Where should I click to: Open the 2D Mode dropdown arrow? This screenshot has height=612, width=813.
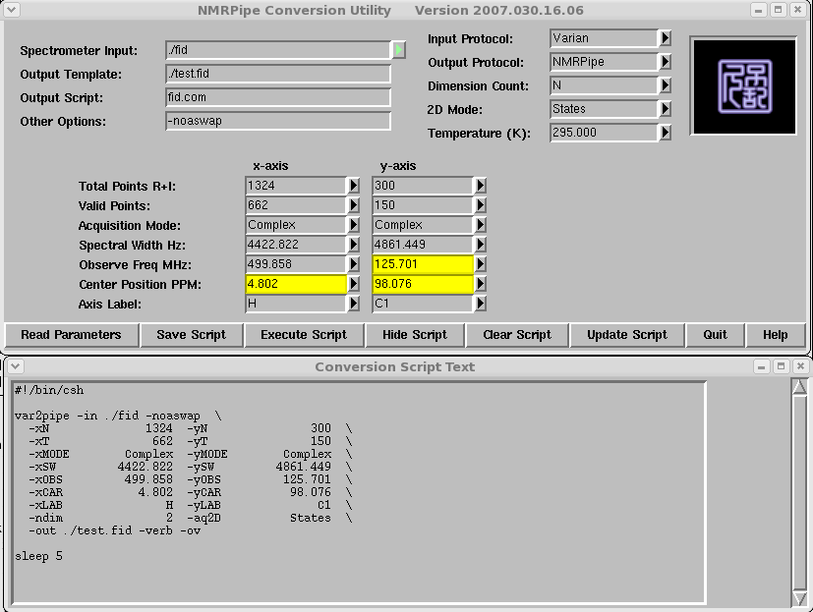[665, 109]
